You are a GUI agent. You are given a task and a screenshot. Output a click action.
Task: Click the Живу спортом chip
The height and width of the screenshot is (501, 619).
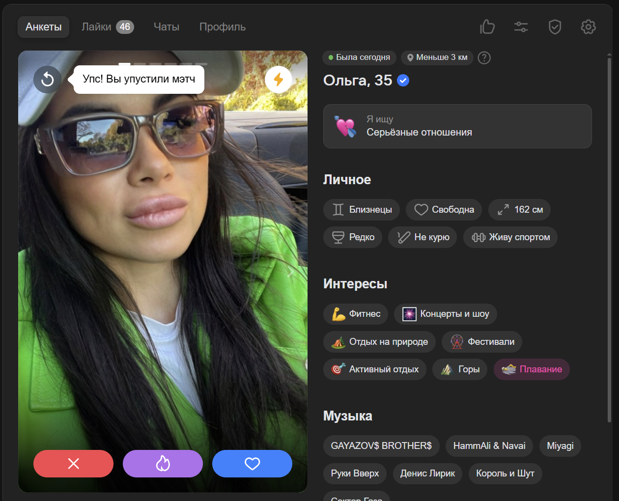coord(510,237)
